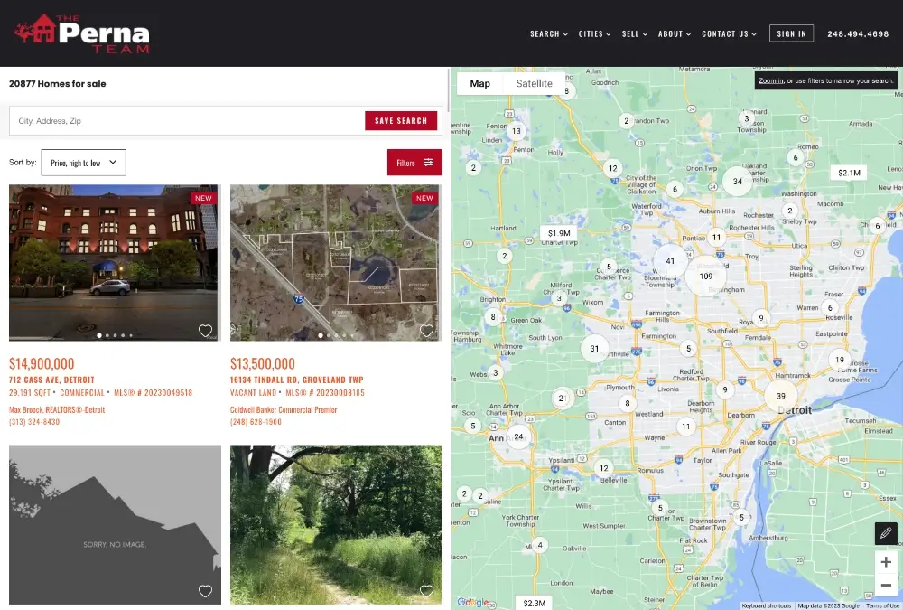Favorite the 16134 Tindall Rd listing heart
This screenshot has height=610, width=903.
[x=426, y=331]
